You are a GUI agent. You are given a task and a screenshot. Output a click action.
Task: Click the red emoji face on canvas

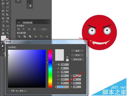click(x=99, y=32)
